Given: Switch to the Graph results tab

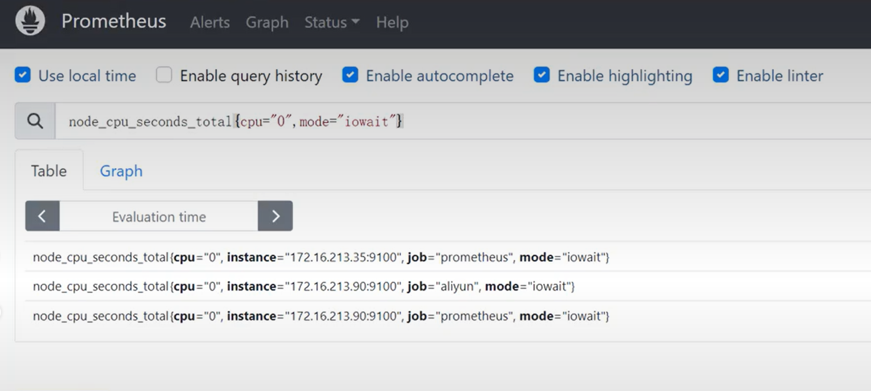Looking at the screenshot, I should (121, 171).
